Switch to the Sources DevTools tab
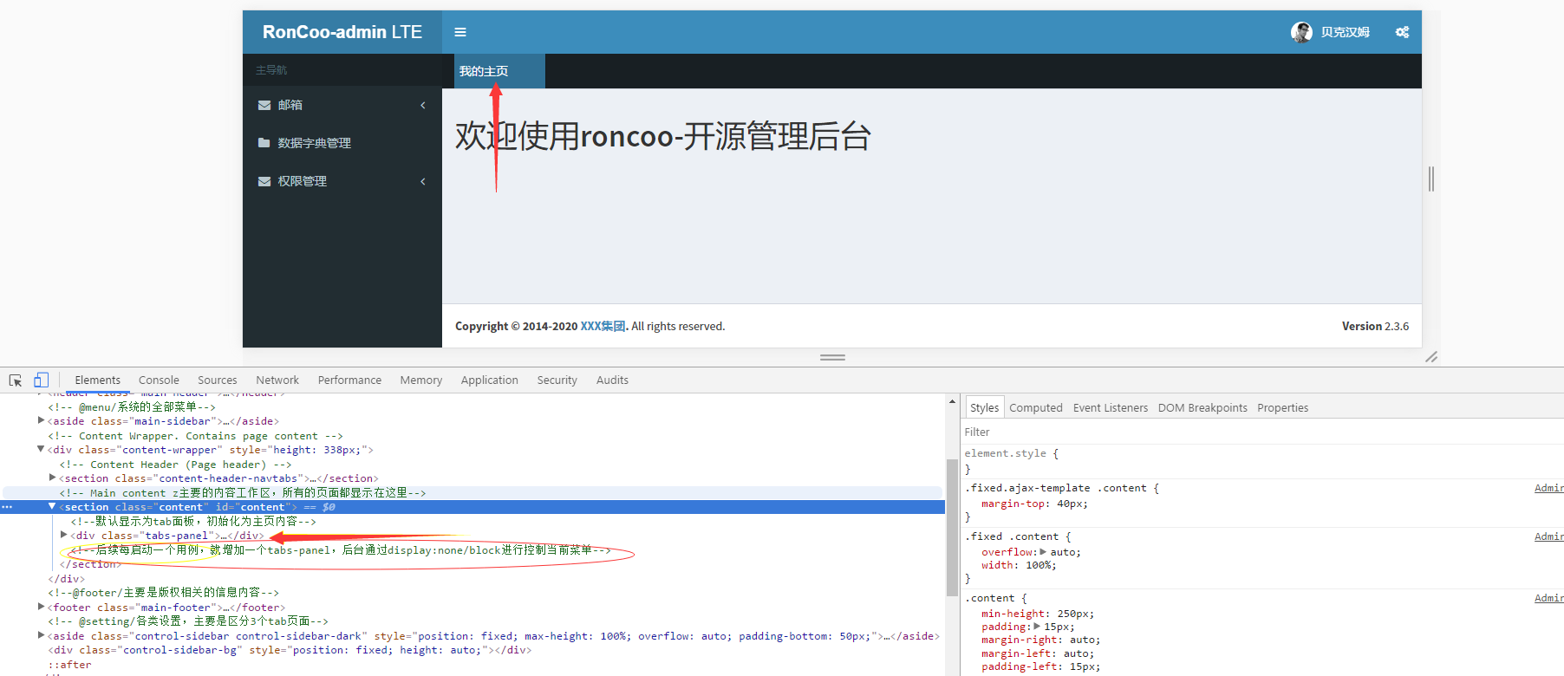The width and height of the screenshot is (1564, 676). (217, 380)
